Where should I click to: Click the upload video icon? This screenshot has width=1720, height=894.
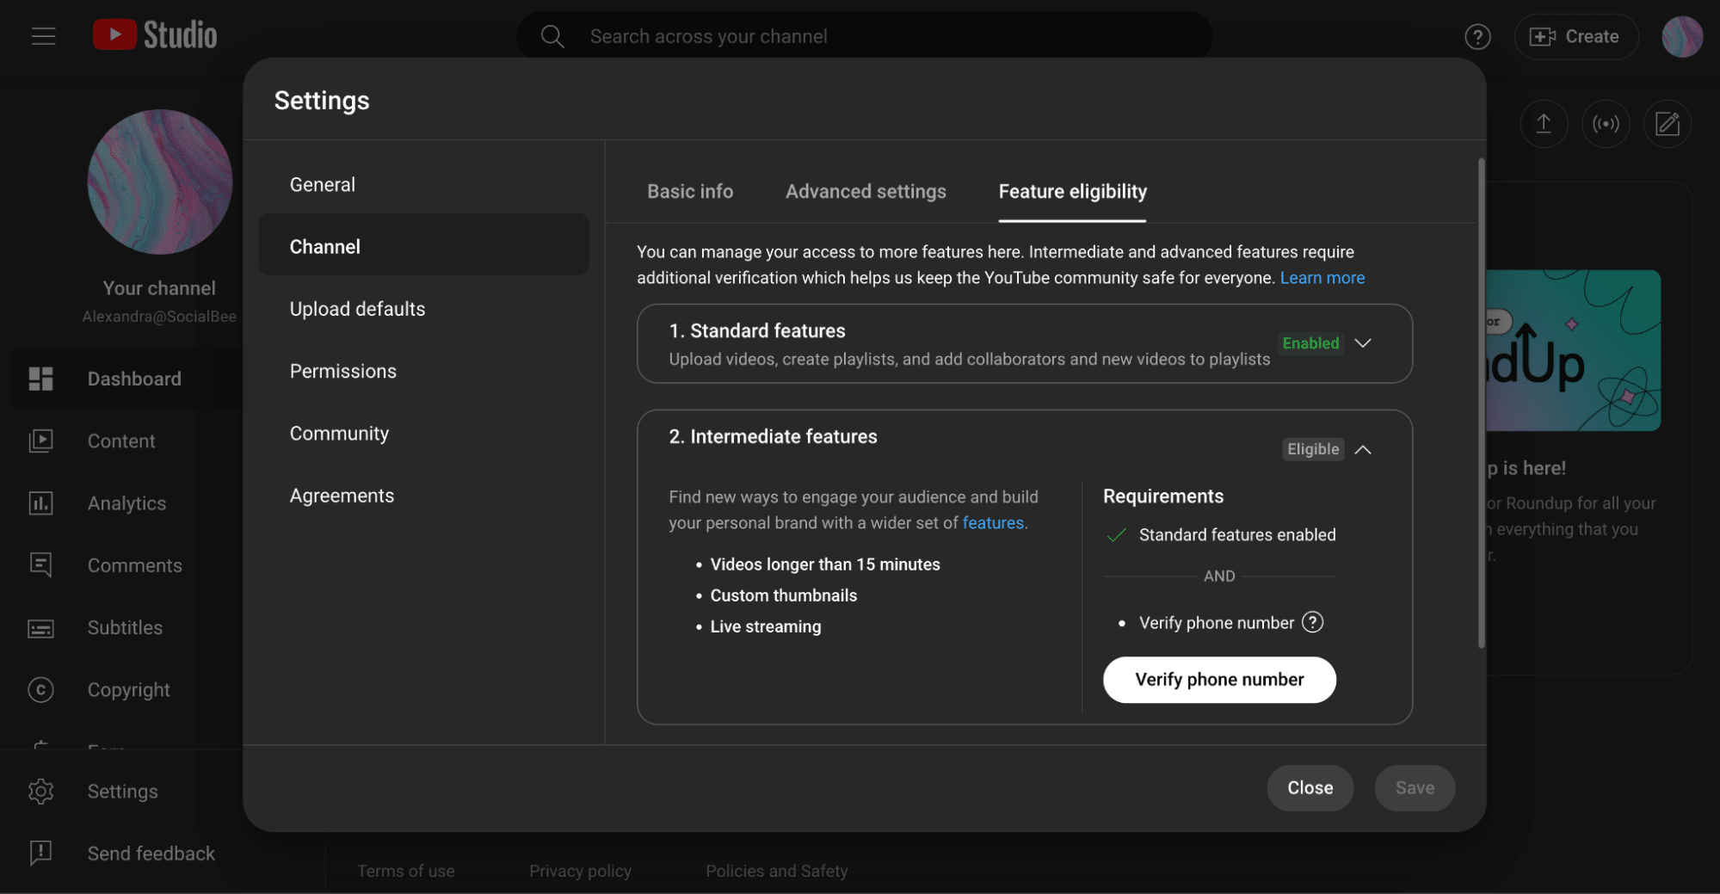pyautogui.click(x=1544, y=124)
